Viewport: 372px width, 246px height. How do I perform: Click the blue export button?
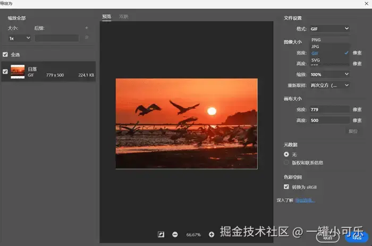[357, 238]
